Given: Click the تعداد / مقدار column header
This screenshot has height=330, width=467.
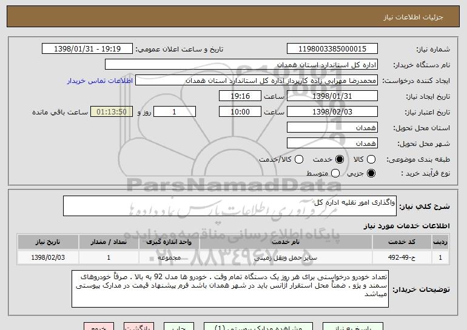Looking at the screenshot, I should coord(109,242).
